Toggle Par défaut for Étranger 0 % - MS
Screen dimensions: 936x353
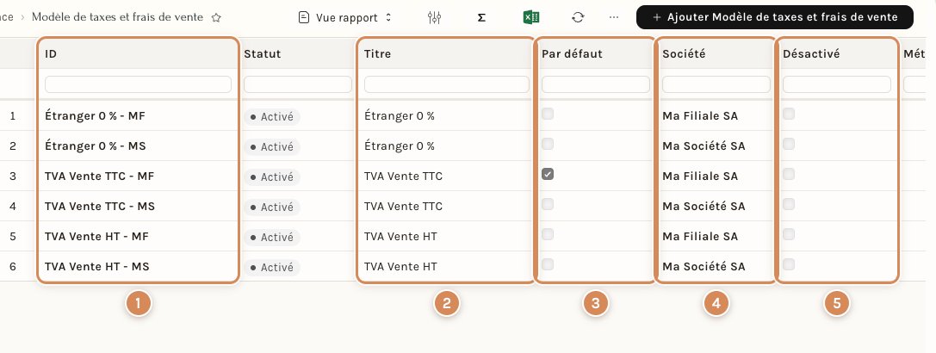(548, 143)
